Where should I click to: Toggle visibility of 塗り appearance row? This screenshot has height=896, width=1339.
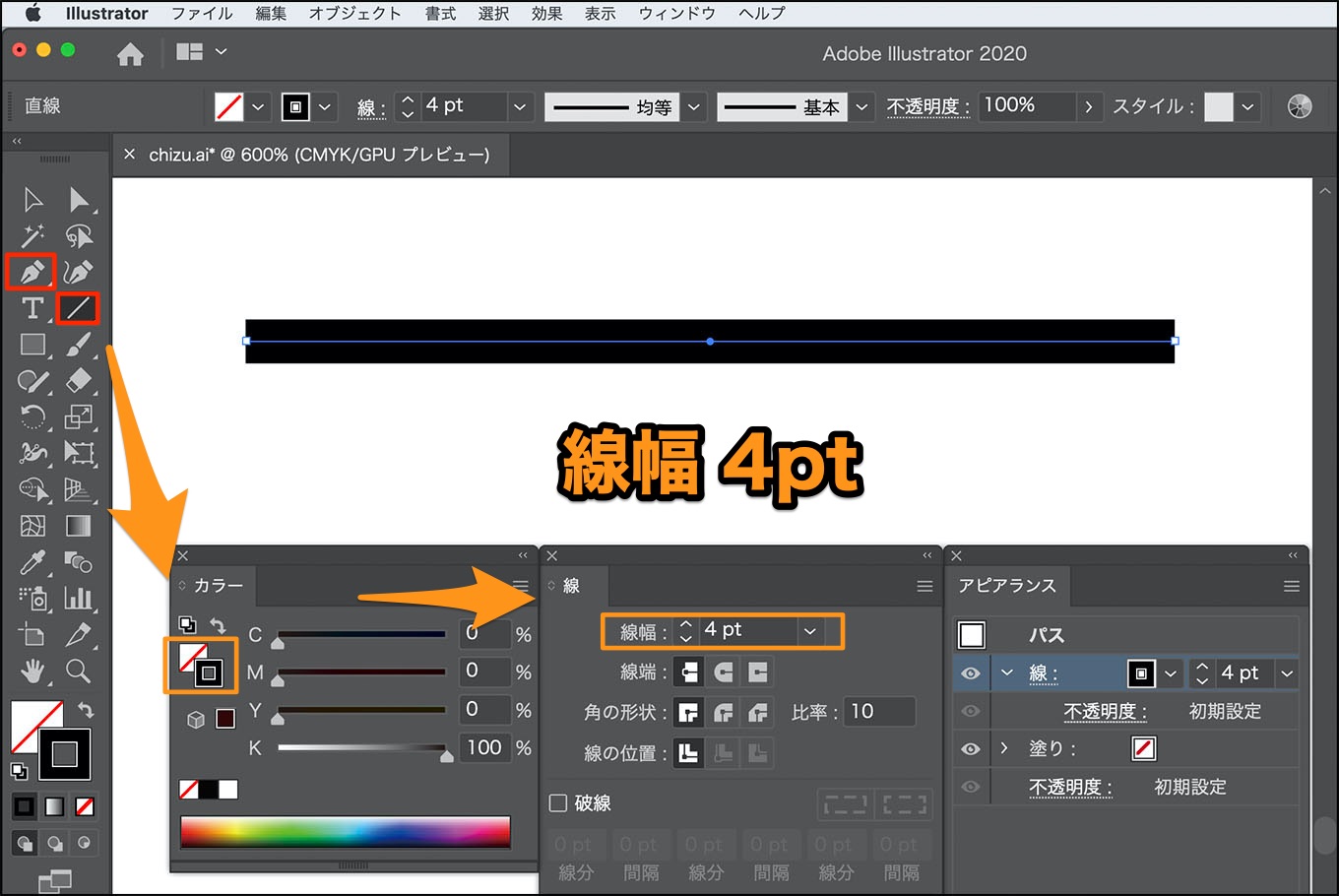point(971,748)
